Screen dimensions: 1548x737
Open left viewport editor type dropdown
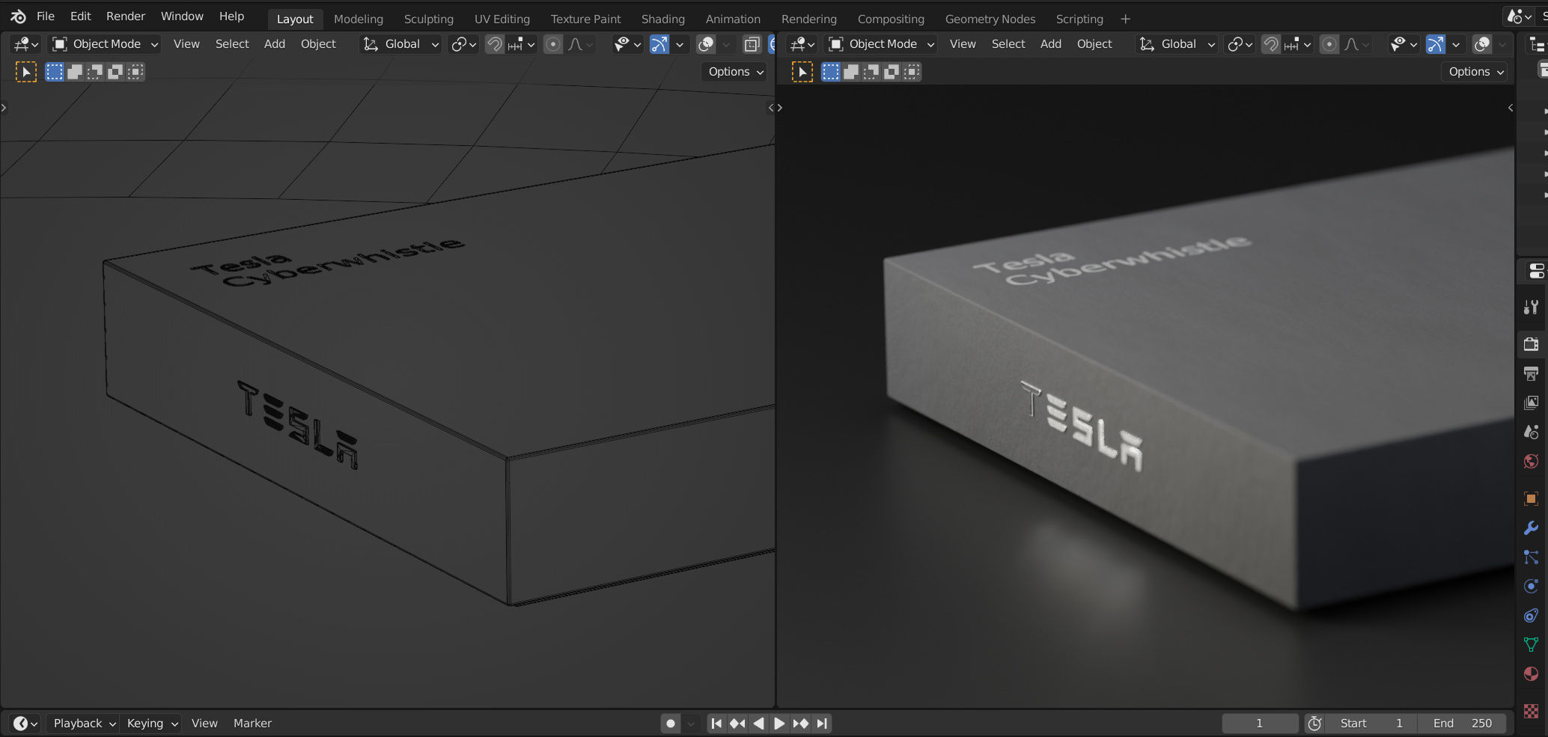pyautogui.click(x=26, y=44)
